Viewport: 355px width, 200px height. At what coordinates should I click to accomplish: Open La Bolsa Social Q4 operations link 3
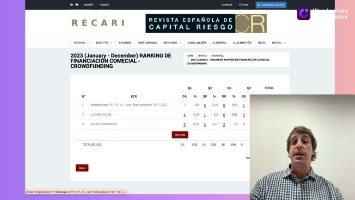(x=244, y=115)
